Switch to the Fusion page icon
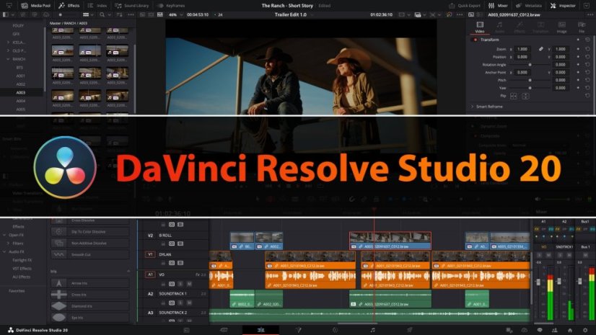The image size is (596, 335). click(298, 330)
